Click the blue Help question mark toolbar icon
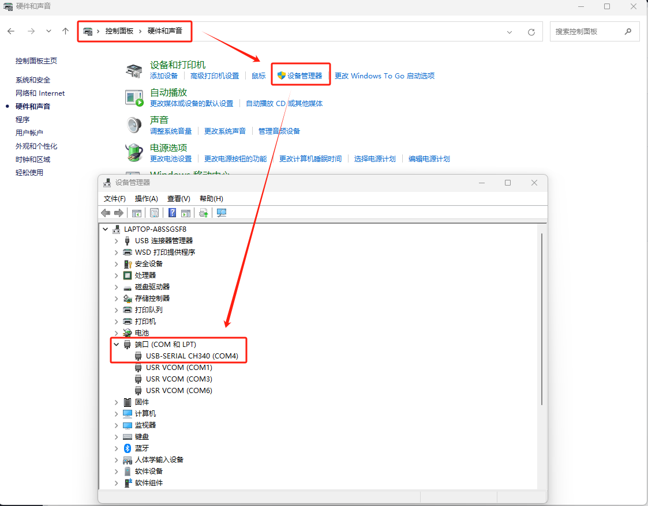The image size is (648, 506). click(x=172, y=213)
